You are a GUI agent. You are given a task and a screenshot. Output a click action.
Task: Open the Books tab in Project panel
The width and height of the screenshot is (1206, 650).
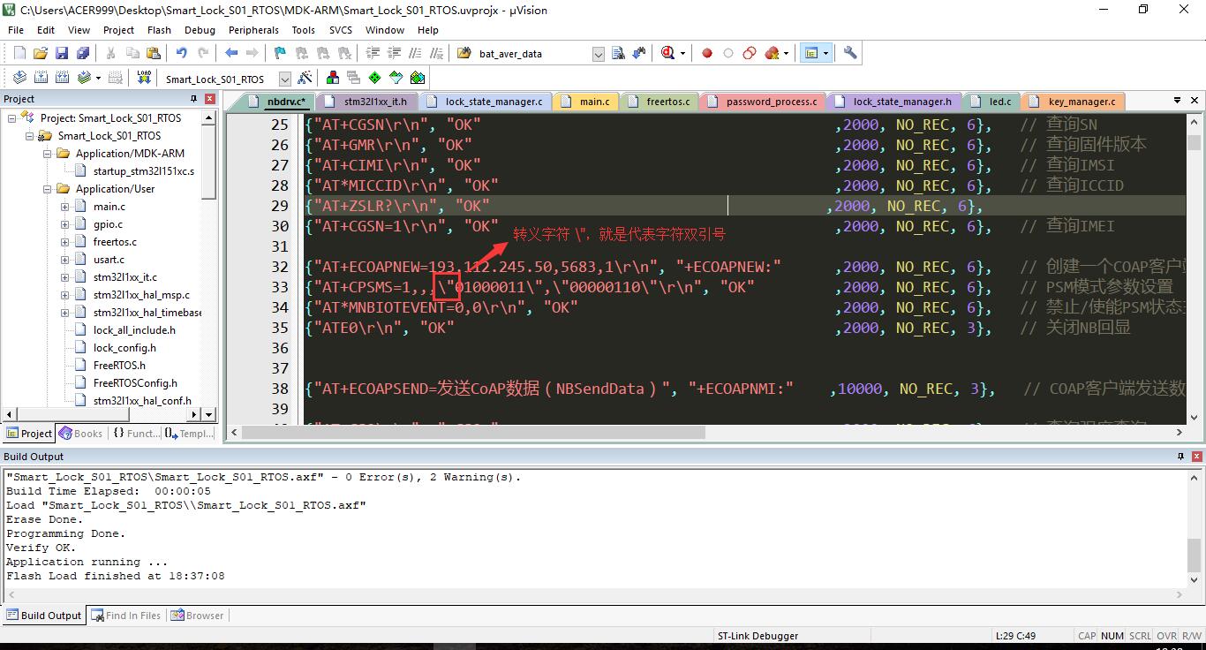pyautogui.click(x=81, y=434)
